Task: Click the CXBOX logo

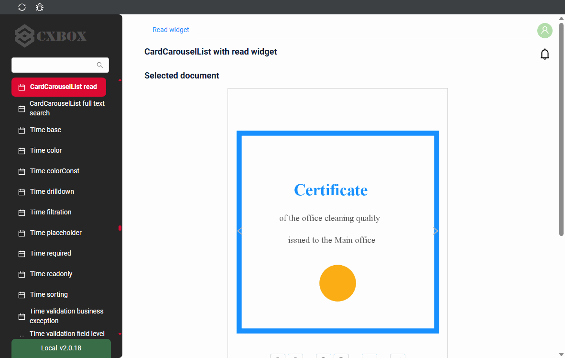Action: point(51,36)
